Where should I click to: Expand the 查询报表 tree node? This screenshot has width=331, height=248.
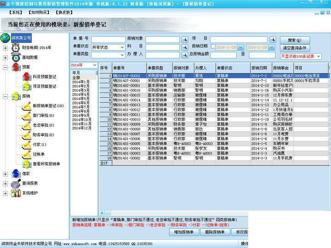pyautogui.click(x=5, y=184)
